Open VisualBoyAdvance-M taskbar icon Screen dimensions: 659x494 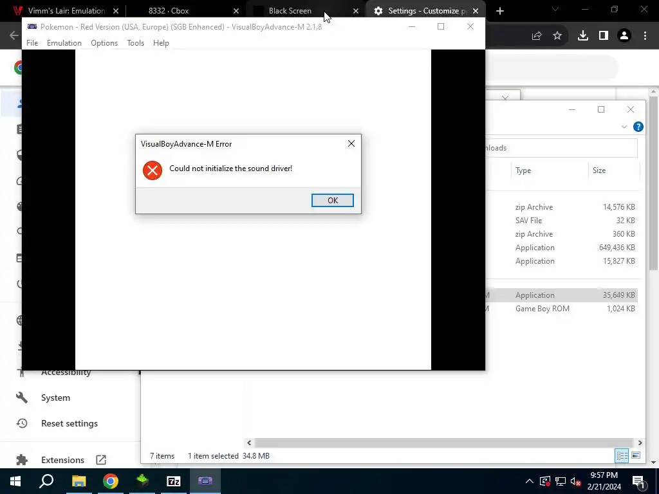pyautogui.click(x=205, y=481)
